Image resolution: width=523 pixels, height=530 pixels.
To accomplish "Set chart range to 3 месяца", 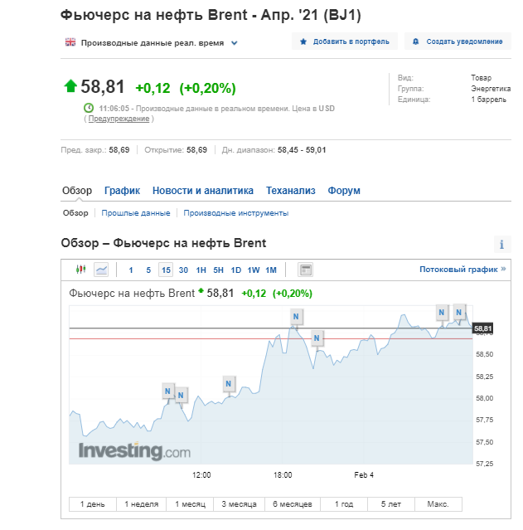I will point(240,504).
